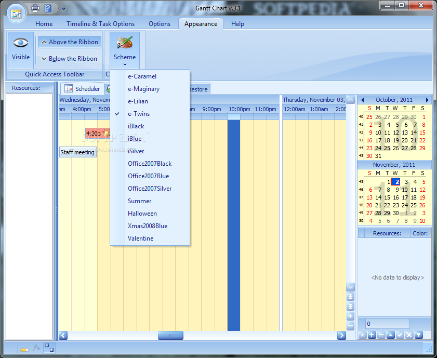
Task: Click the Resources: column header
Action: 387,233
